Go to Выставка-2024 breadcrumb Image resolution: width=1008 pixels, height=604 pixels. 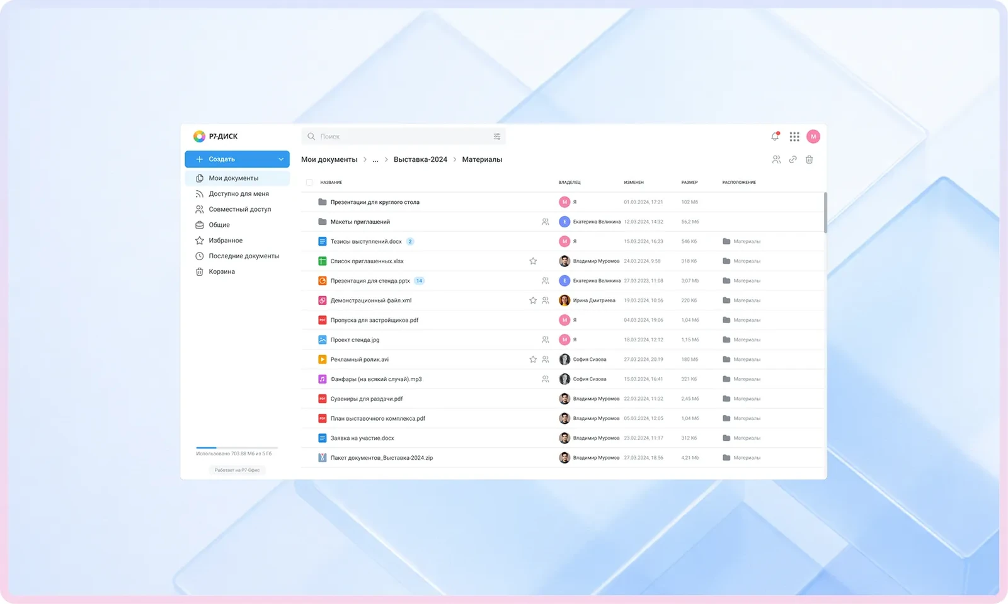420,159
